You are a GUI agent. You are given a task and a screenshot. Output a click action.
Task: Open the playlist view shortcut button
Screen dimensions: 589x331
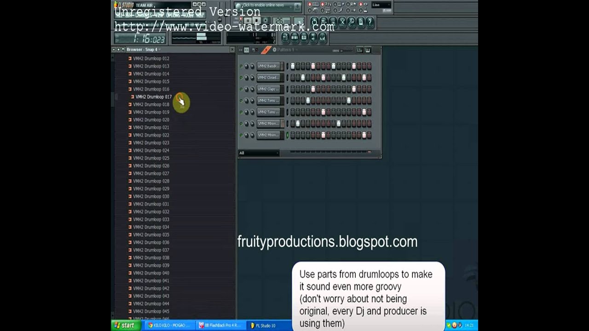click(285, 38)
